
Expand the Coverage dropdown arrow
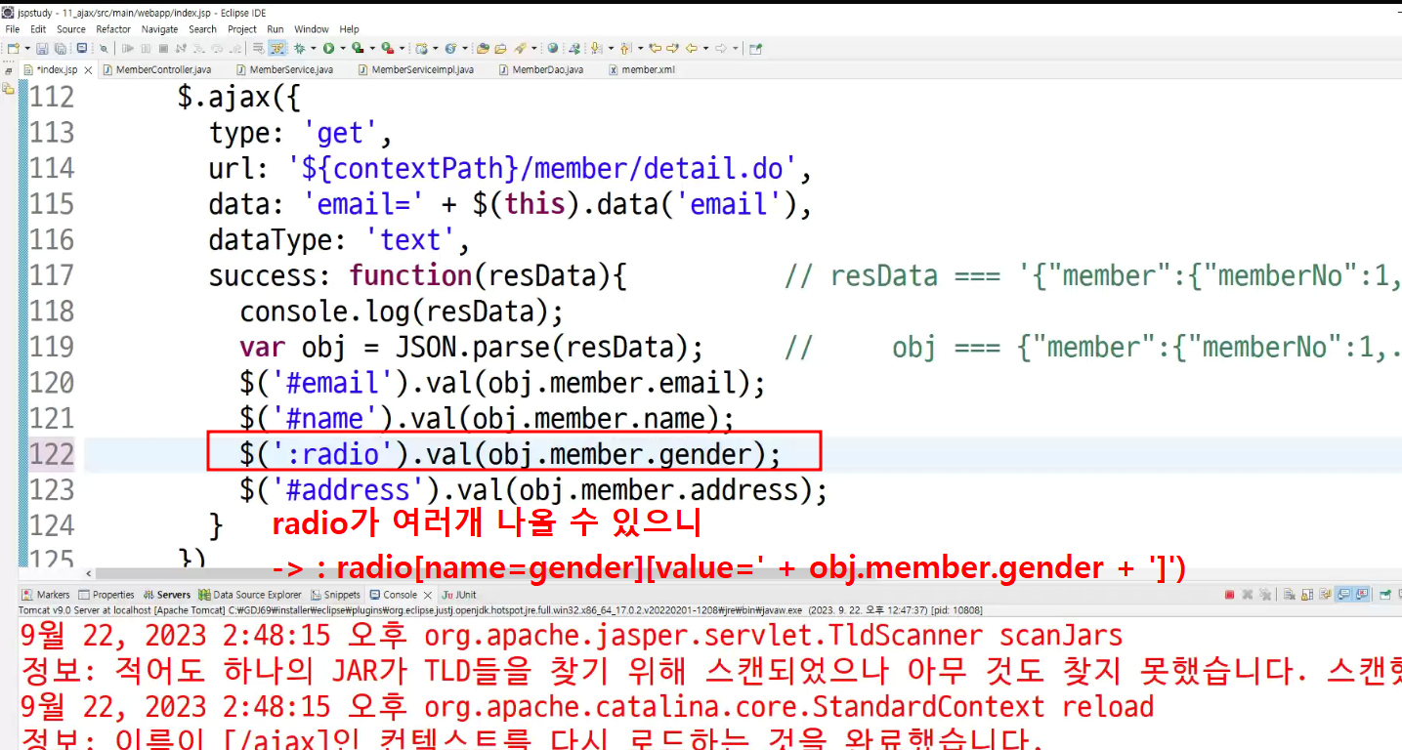pos(372,48)
